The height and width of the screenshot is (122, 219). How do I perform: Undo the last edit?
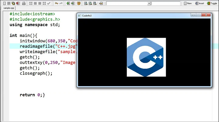coord(57,3)
